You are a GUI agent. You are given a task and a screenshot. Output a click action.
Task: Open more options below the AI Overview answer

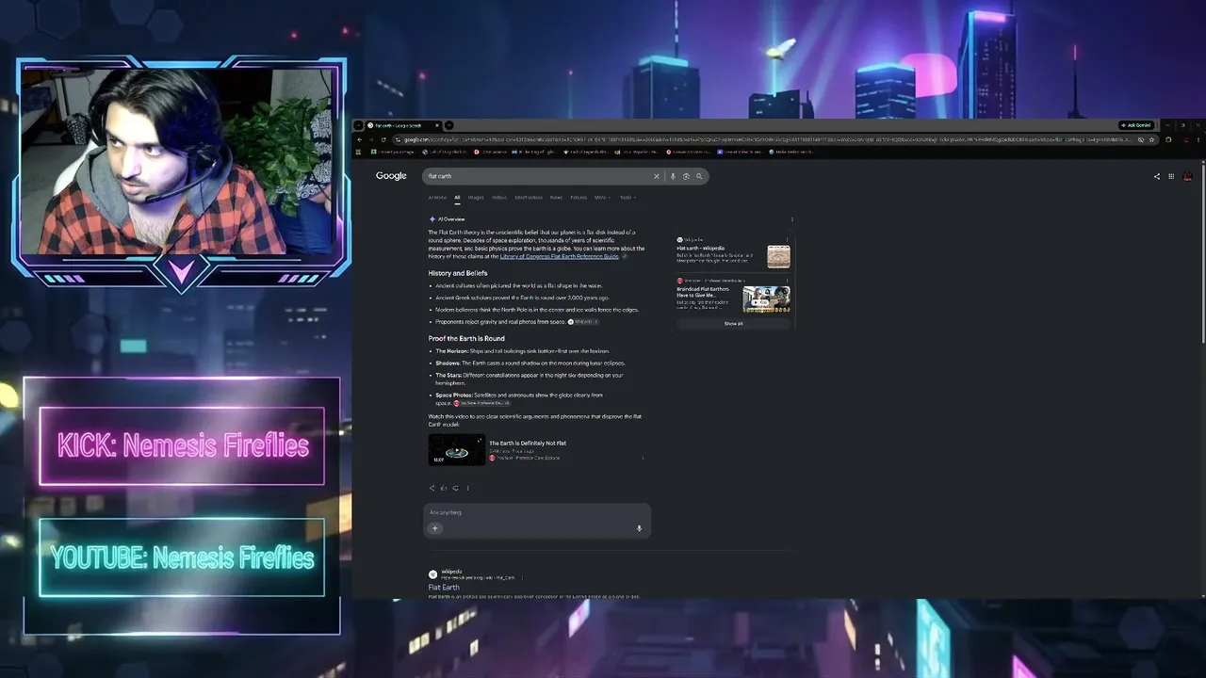coord(467,488)
